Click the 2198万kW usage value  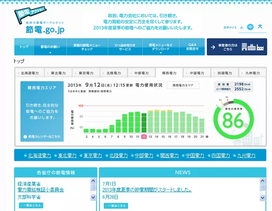[x=242, y=84]
